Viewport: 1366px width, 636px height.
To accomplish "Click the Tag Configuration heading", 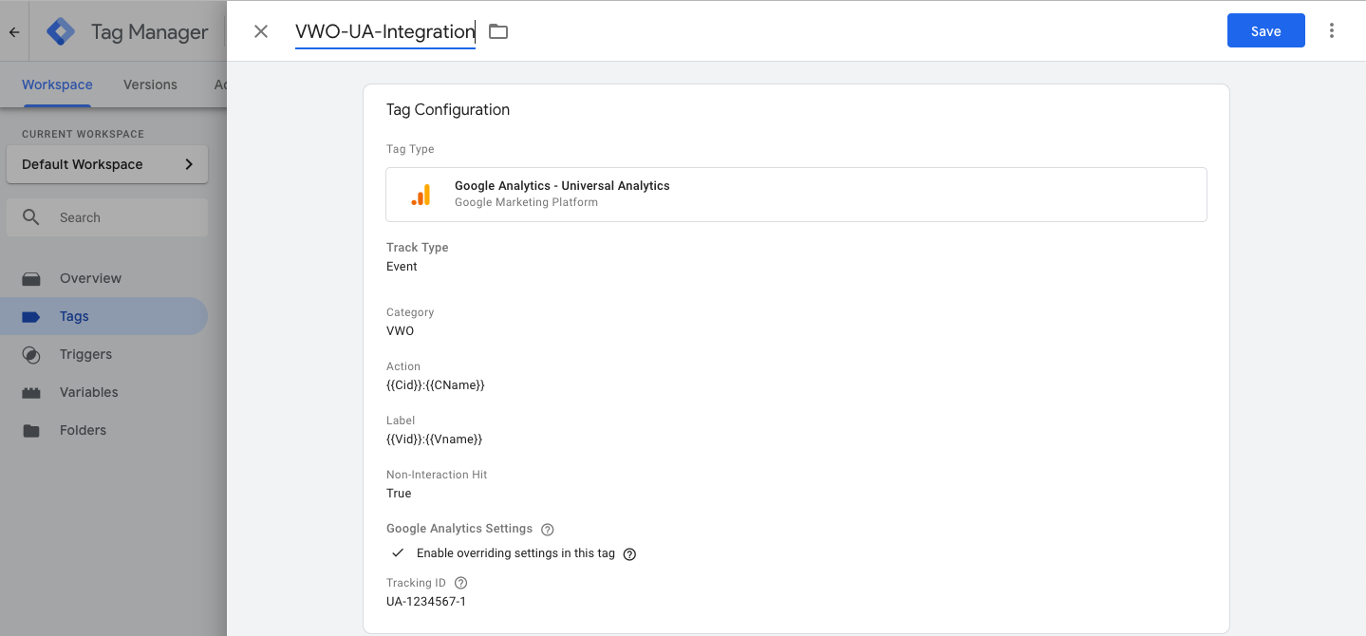I will [448, 110].
